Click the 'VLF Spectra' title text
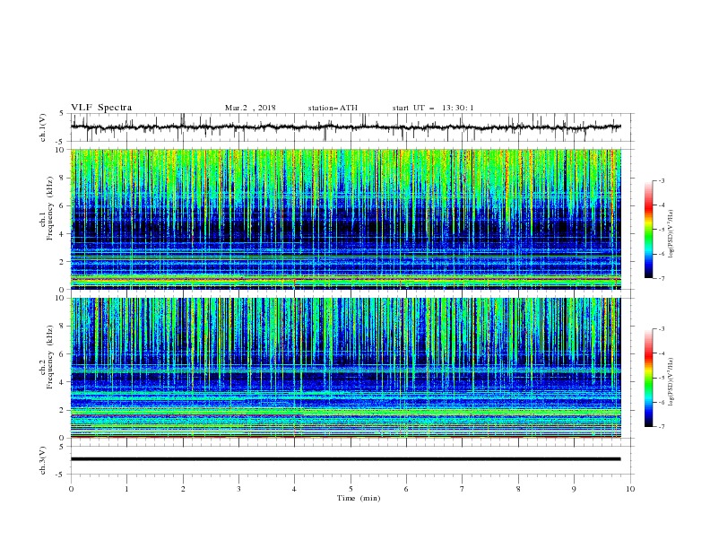Viewport: 710px width, 549px height. click(101, 108)
